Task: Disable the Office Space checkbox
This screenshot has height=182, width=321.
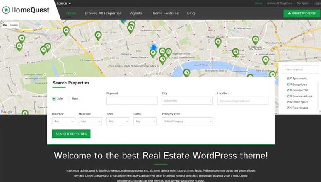Action: pos(288,102)
